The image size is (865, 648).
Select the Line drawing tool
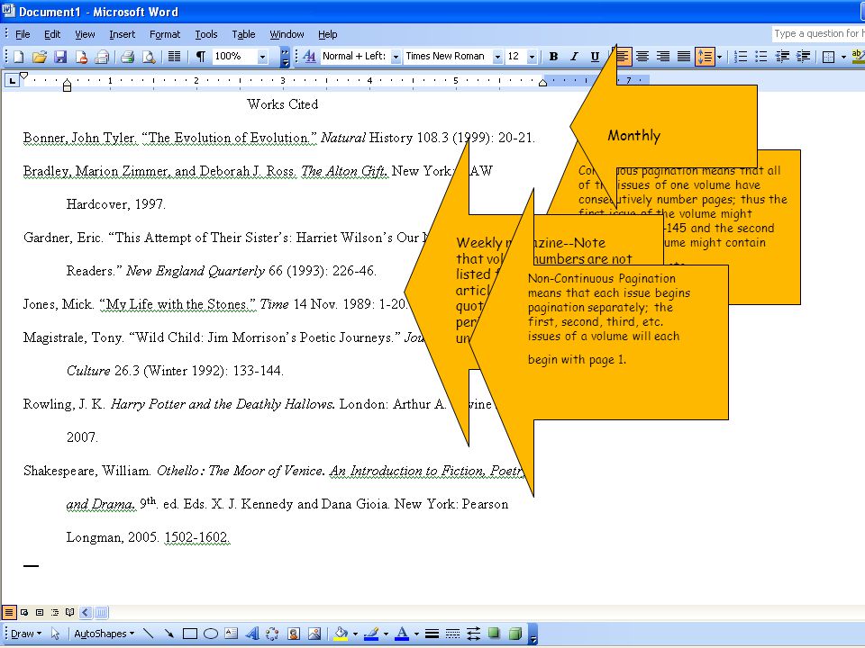click(149, 634)
